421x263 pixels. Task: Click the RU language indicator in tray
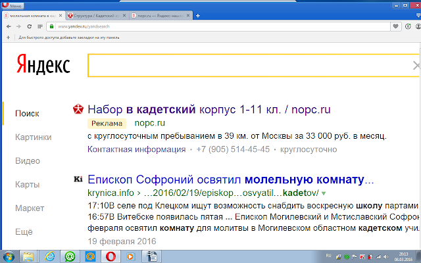[328, 256]
